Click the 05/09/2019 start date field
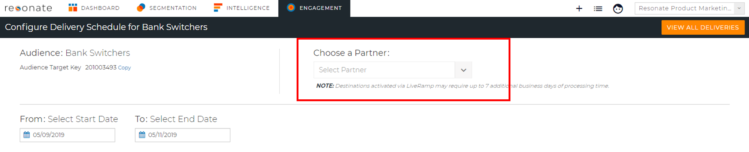 (67, 135)
